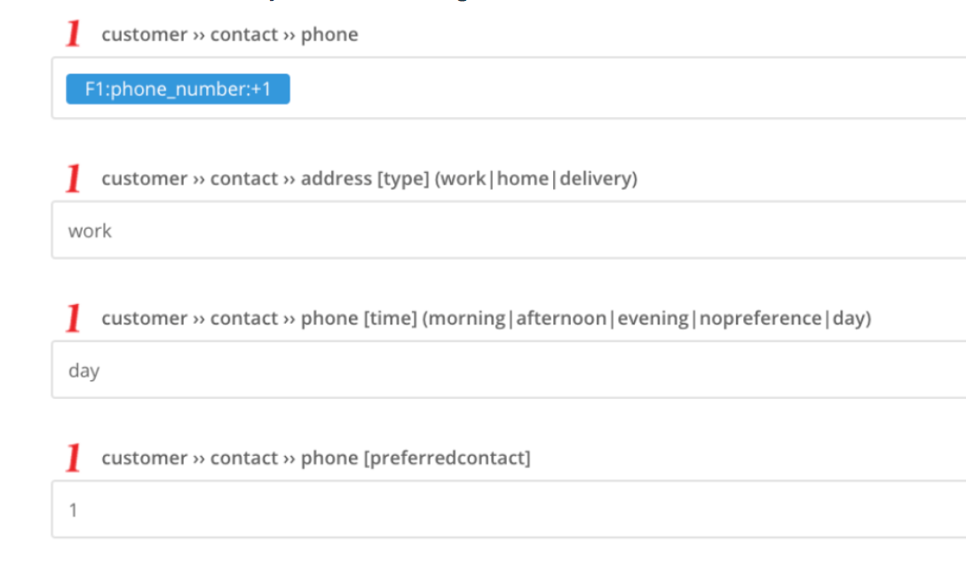Focus the phone time field containing "day"
This screenshot has width=966, height=564.
point(509,370)
